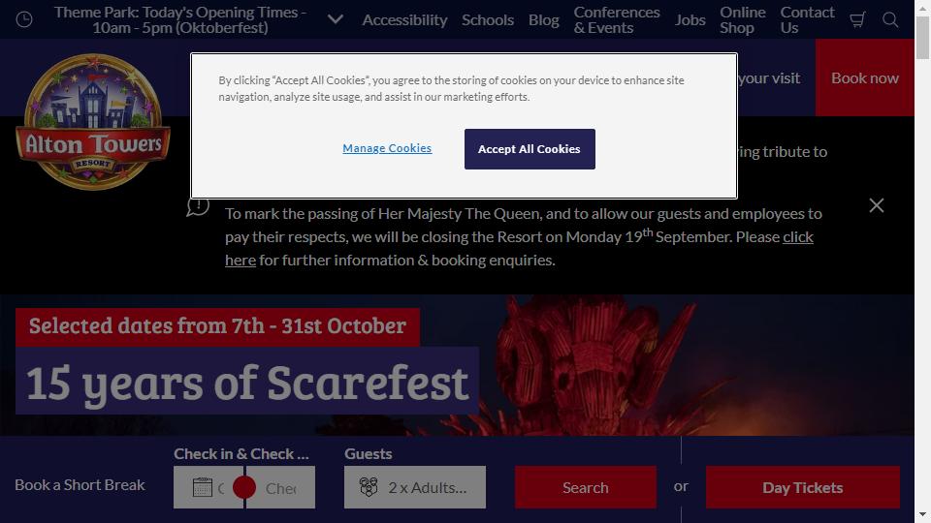931x523 pixels.
Task: Open the shopping cart icon
Action: pyautogui.click(x=856, y=20)
